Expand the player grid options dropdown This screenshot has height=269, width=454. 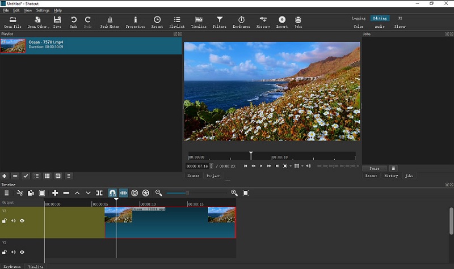[302, 166]
